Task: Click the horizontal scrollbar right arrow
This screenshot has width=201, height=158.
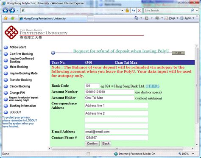Action: 193,149
